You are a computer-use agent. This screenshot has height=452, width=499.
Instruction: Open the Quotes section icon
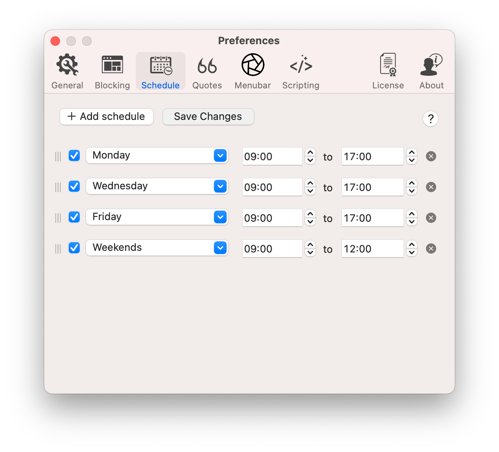pyautogui.click(x=207, y=64)
